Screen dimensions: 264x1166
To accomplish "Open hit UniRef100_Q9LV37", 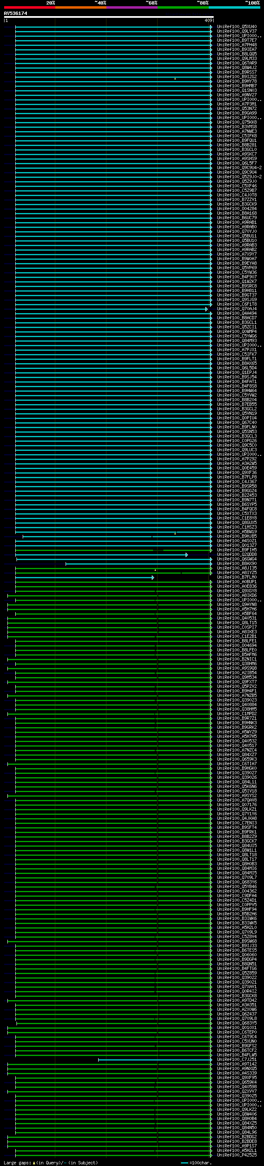I will tap(236, 31).
